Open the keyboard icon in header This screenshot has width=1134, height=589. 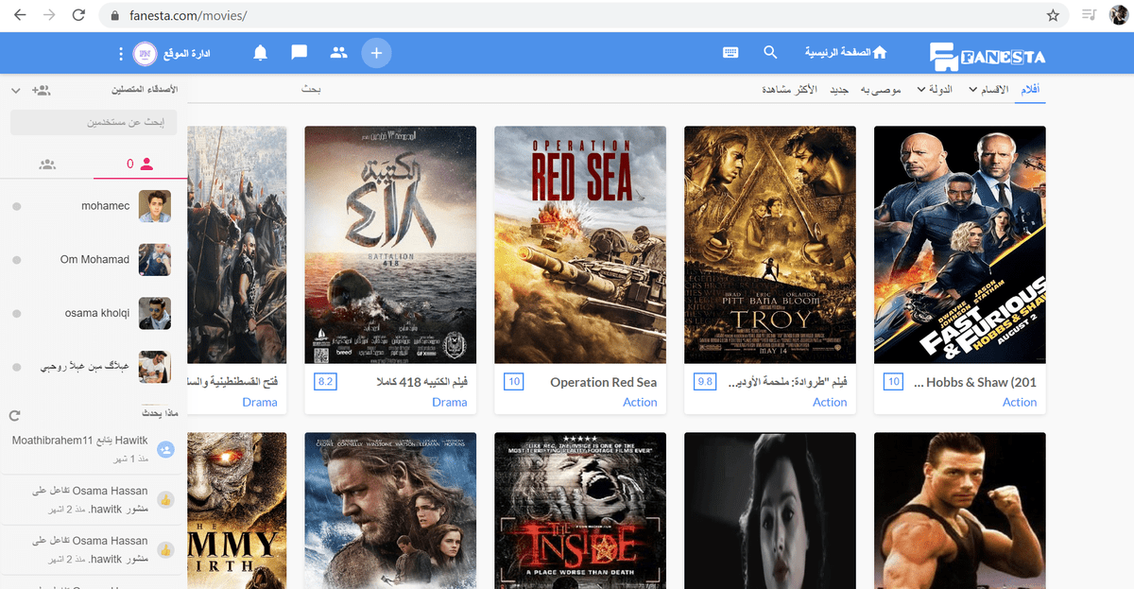tap(730, 53)
